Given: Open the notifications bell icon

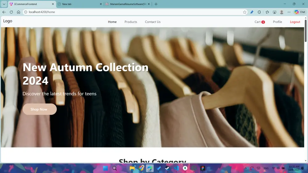Looking at the screenshot, I should tap(303, 168).
